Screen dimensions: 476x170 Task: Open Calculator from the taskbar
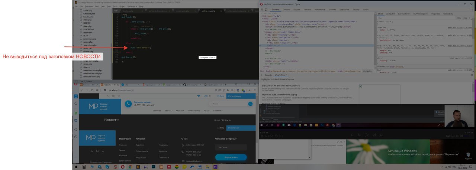point(84,167)
